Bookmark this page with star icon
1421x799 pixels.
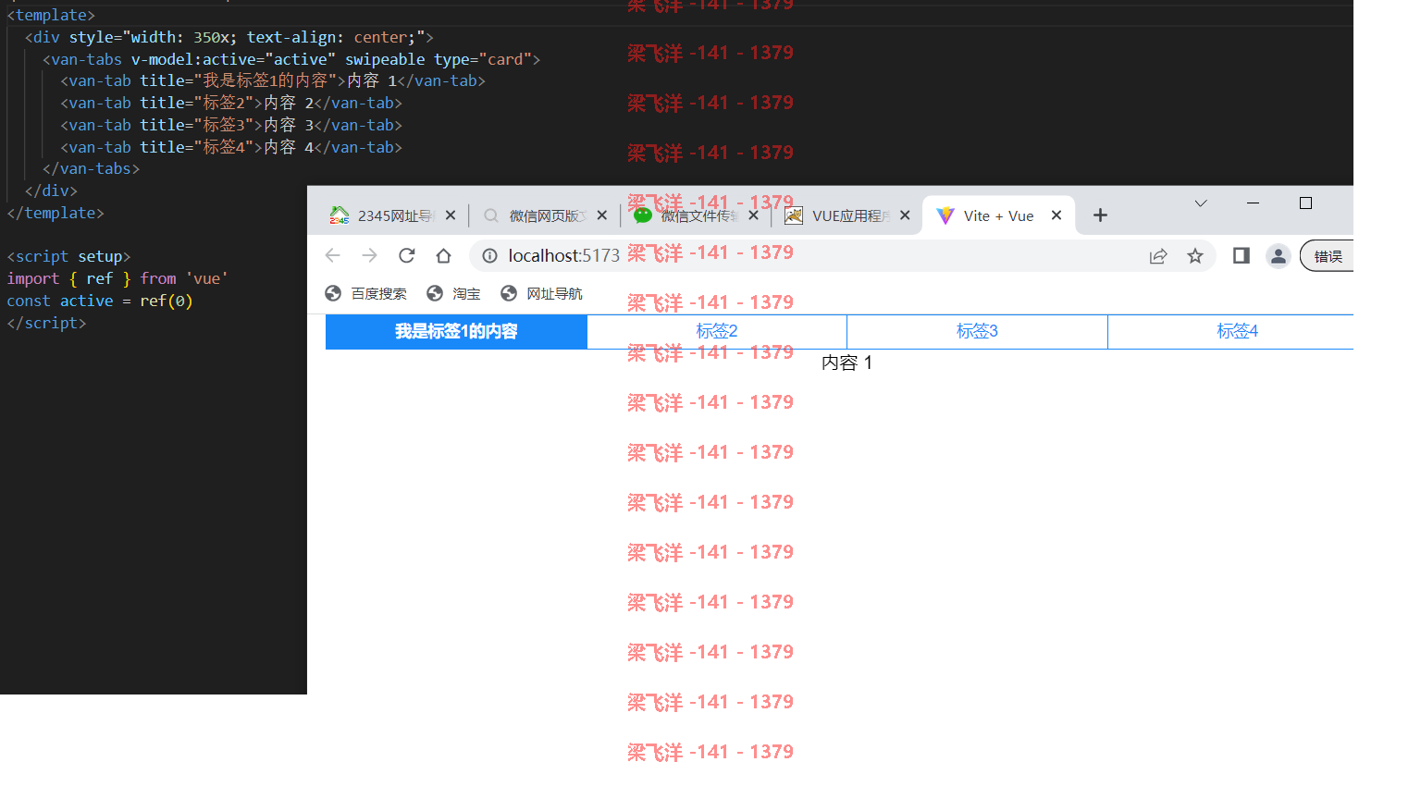[1195, 256]
